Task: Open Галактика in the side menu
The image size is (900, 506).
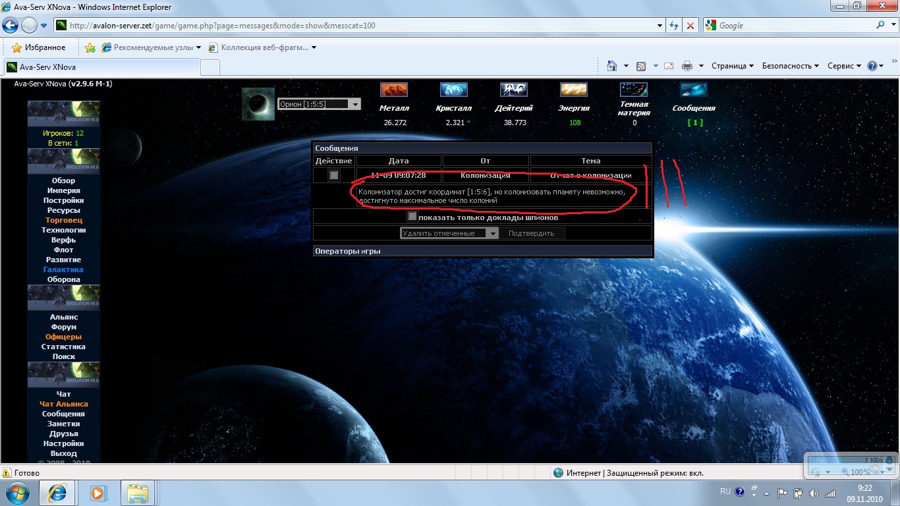Action: coord(63,269)
